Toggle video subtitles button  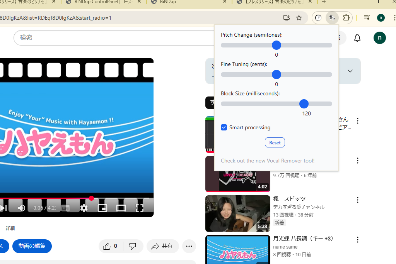point(65,208)
